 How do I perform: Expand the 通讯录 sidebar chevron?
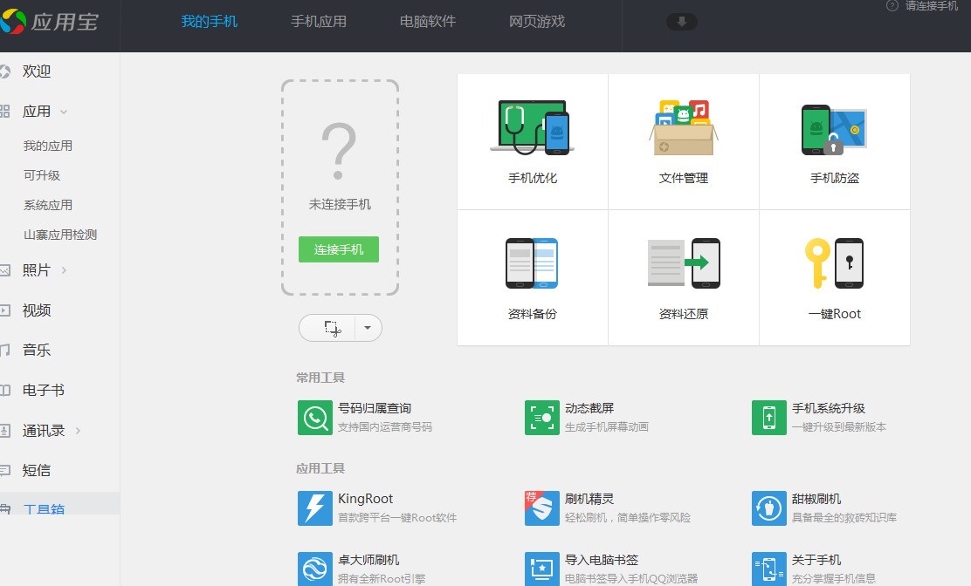click(78, 430)
